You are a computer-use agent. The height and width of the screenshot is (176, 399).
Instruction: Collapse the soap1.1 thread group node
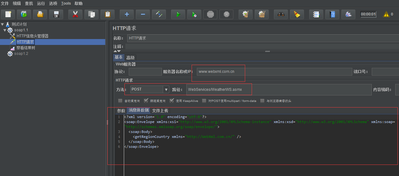tap(5, 30)
